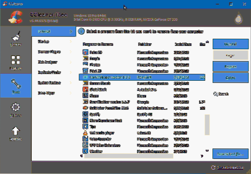Select the Tools wrench icon in the sidebar
The image size is (251, 174).
click(x=16, y=84)
